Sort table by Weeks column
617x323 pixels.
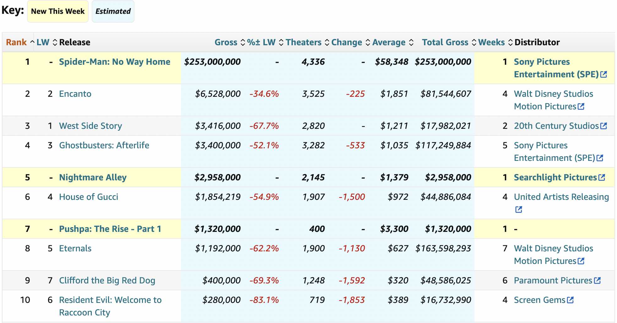pos(495,42)
